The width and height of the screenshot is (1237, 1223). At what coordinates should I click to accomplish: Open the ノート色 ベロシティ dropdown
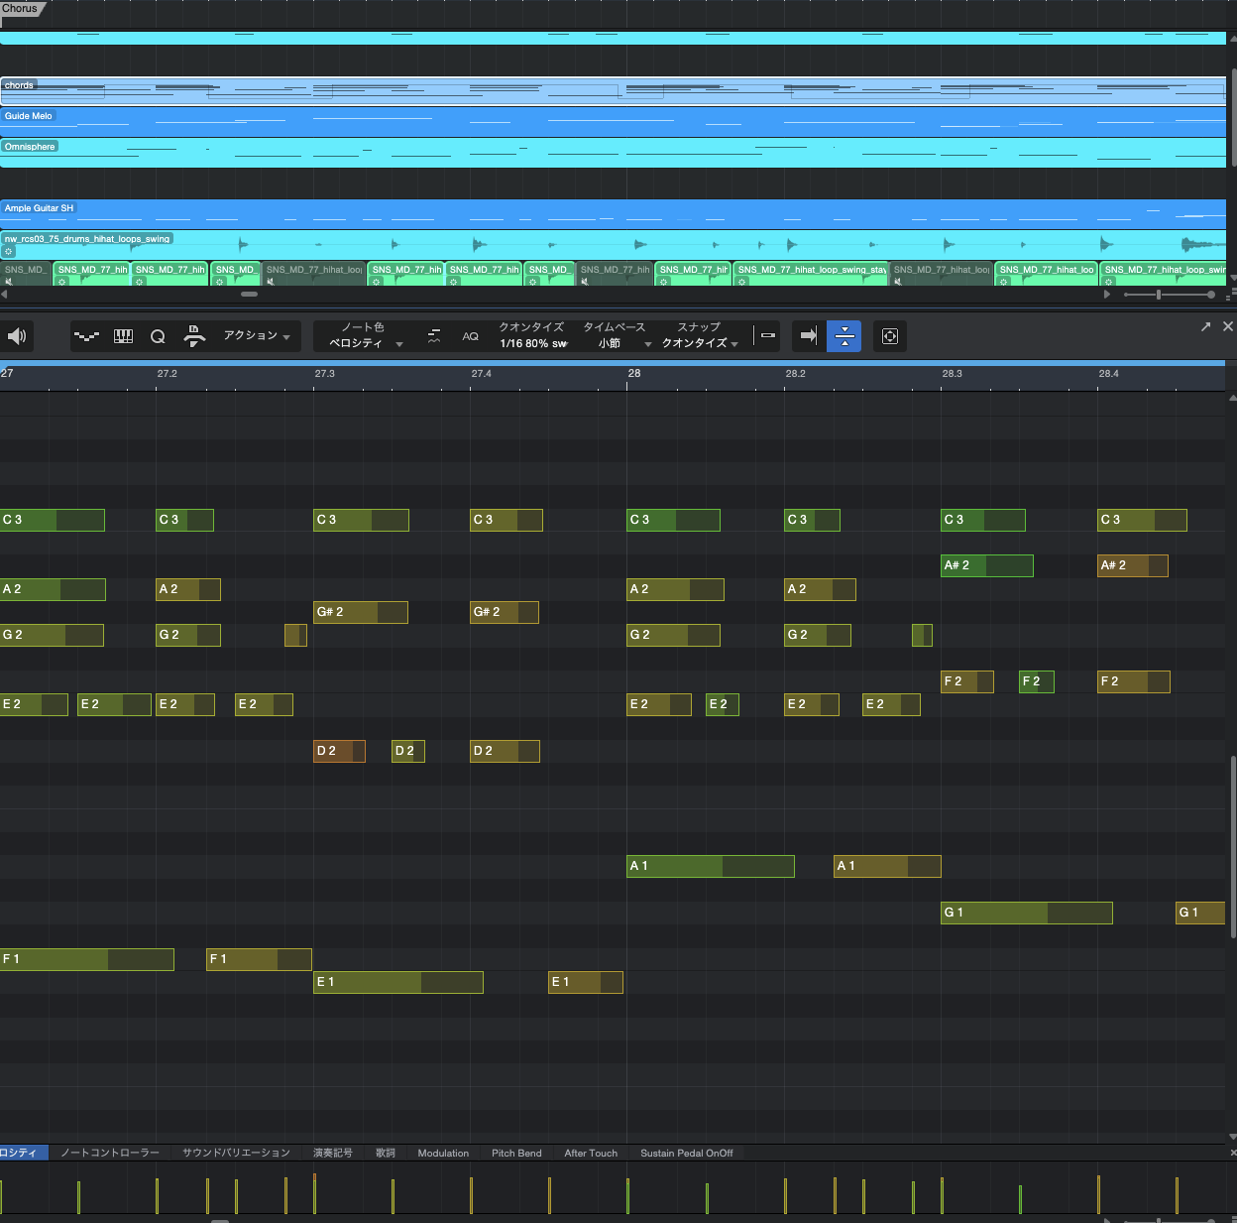tap(365, 342)
